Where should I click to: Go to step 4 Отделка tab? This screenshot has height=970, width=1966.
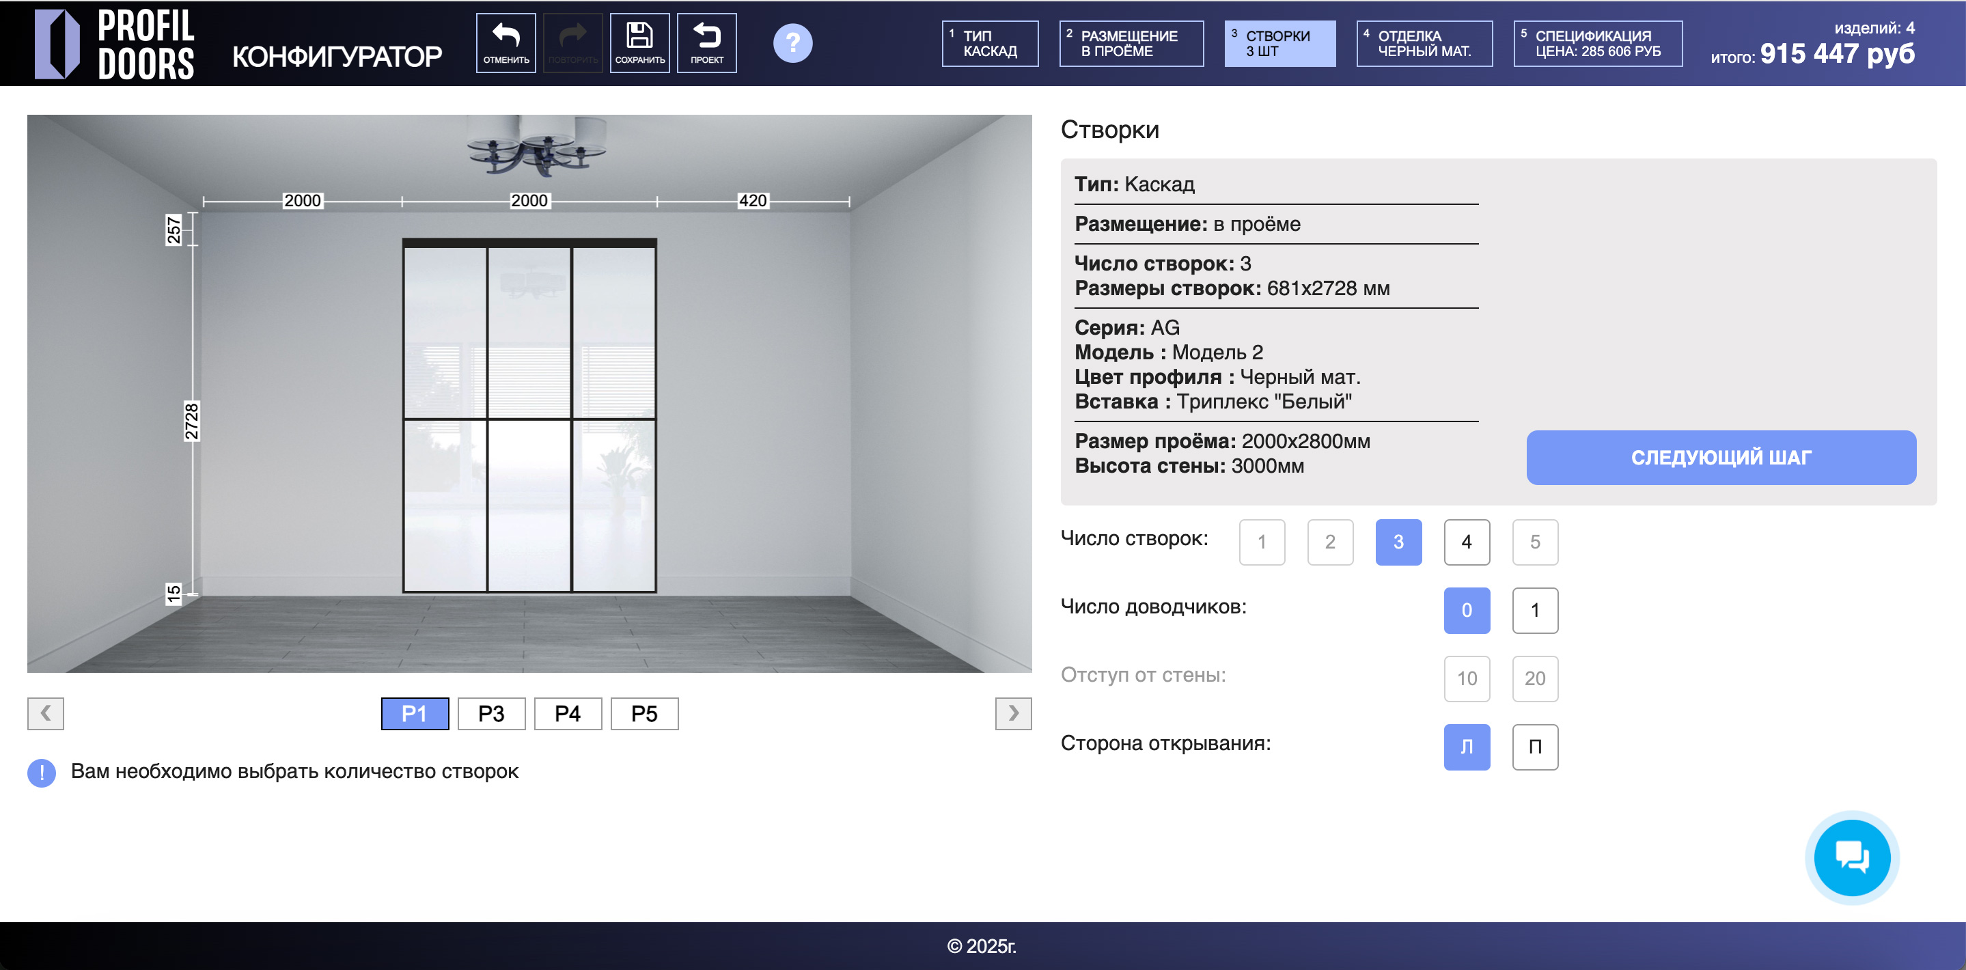1424,44
